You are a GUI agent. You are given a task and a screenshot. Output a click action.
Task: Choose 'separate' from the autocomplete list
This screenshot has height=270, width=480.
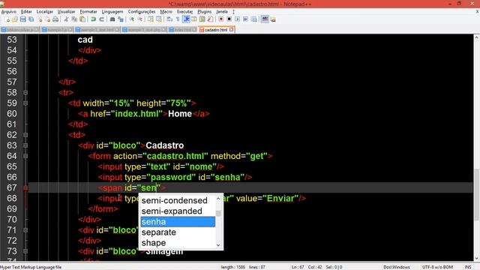click(x=178, y=232)
